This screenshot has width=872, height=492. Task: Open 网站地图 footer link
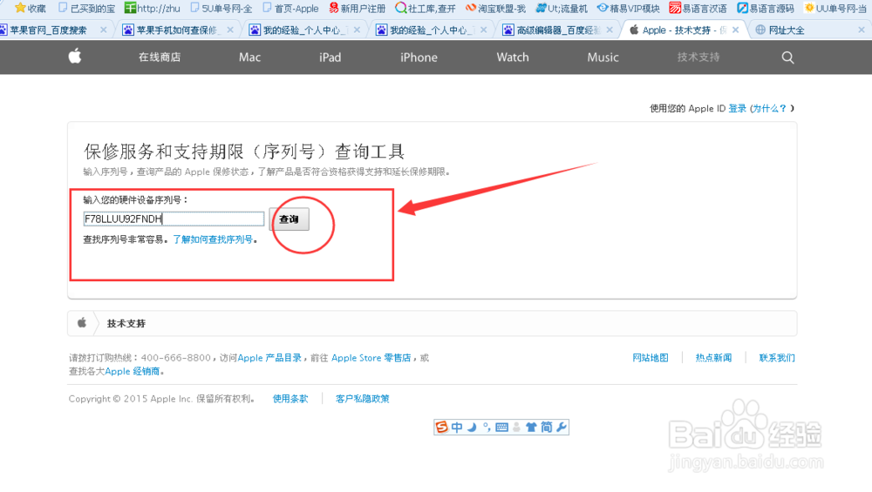pos(651,358)
